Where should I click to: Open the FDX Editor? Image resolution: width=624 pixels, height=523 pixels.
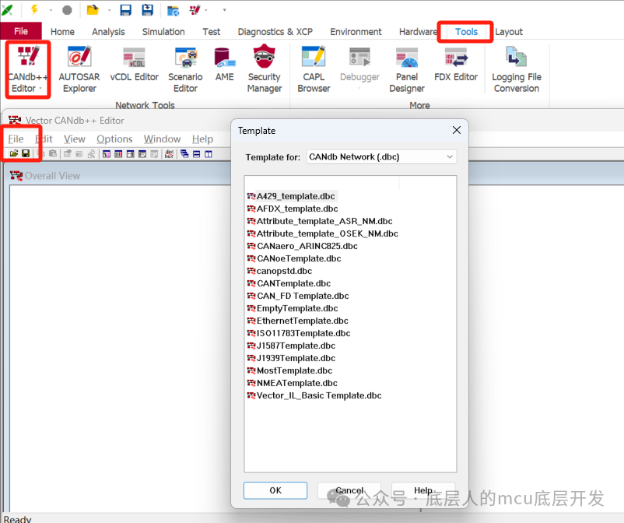pyautogui.click(x=456, y=64)
